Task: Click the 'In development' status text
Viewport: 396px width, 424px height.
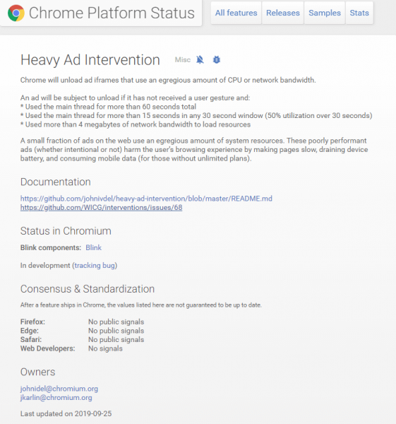Action: click(45, 265)
